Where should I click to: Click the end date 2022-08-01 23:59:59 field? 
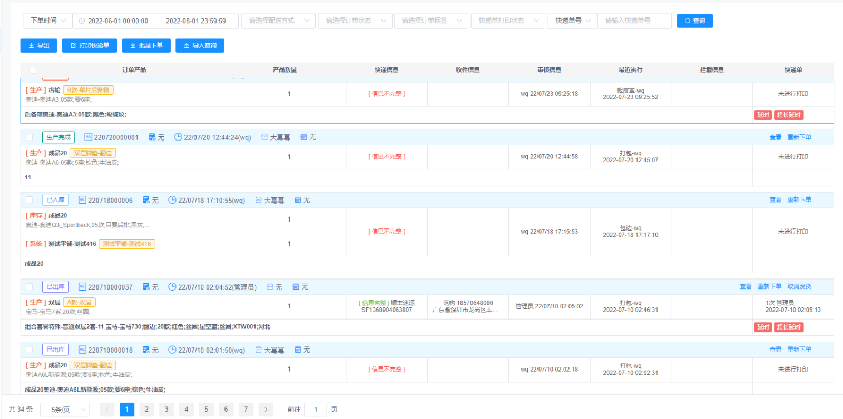tap(196, 21)
